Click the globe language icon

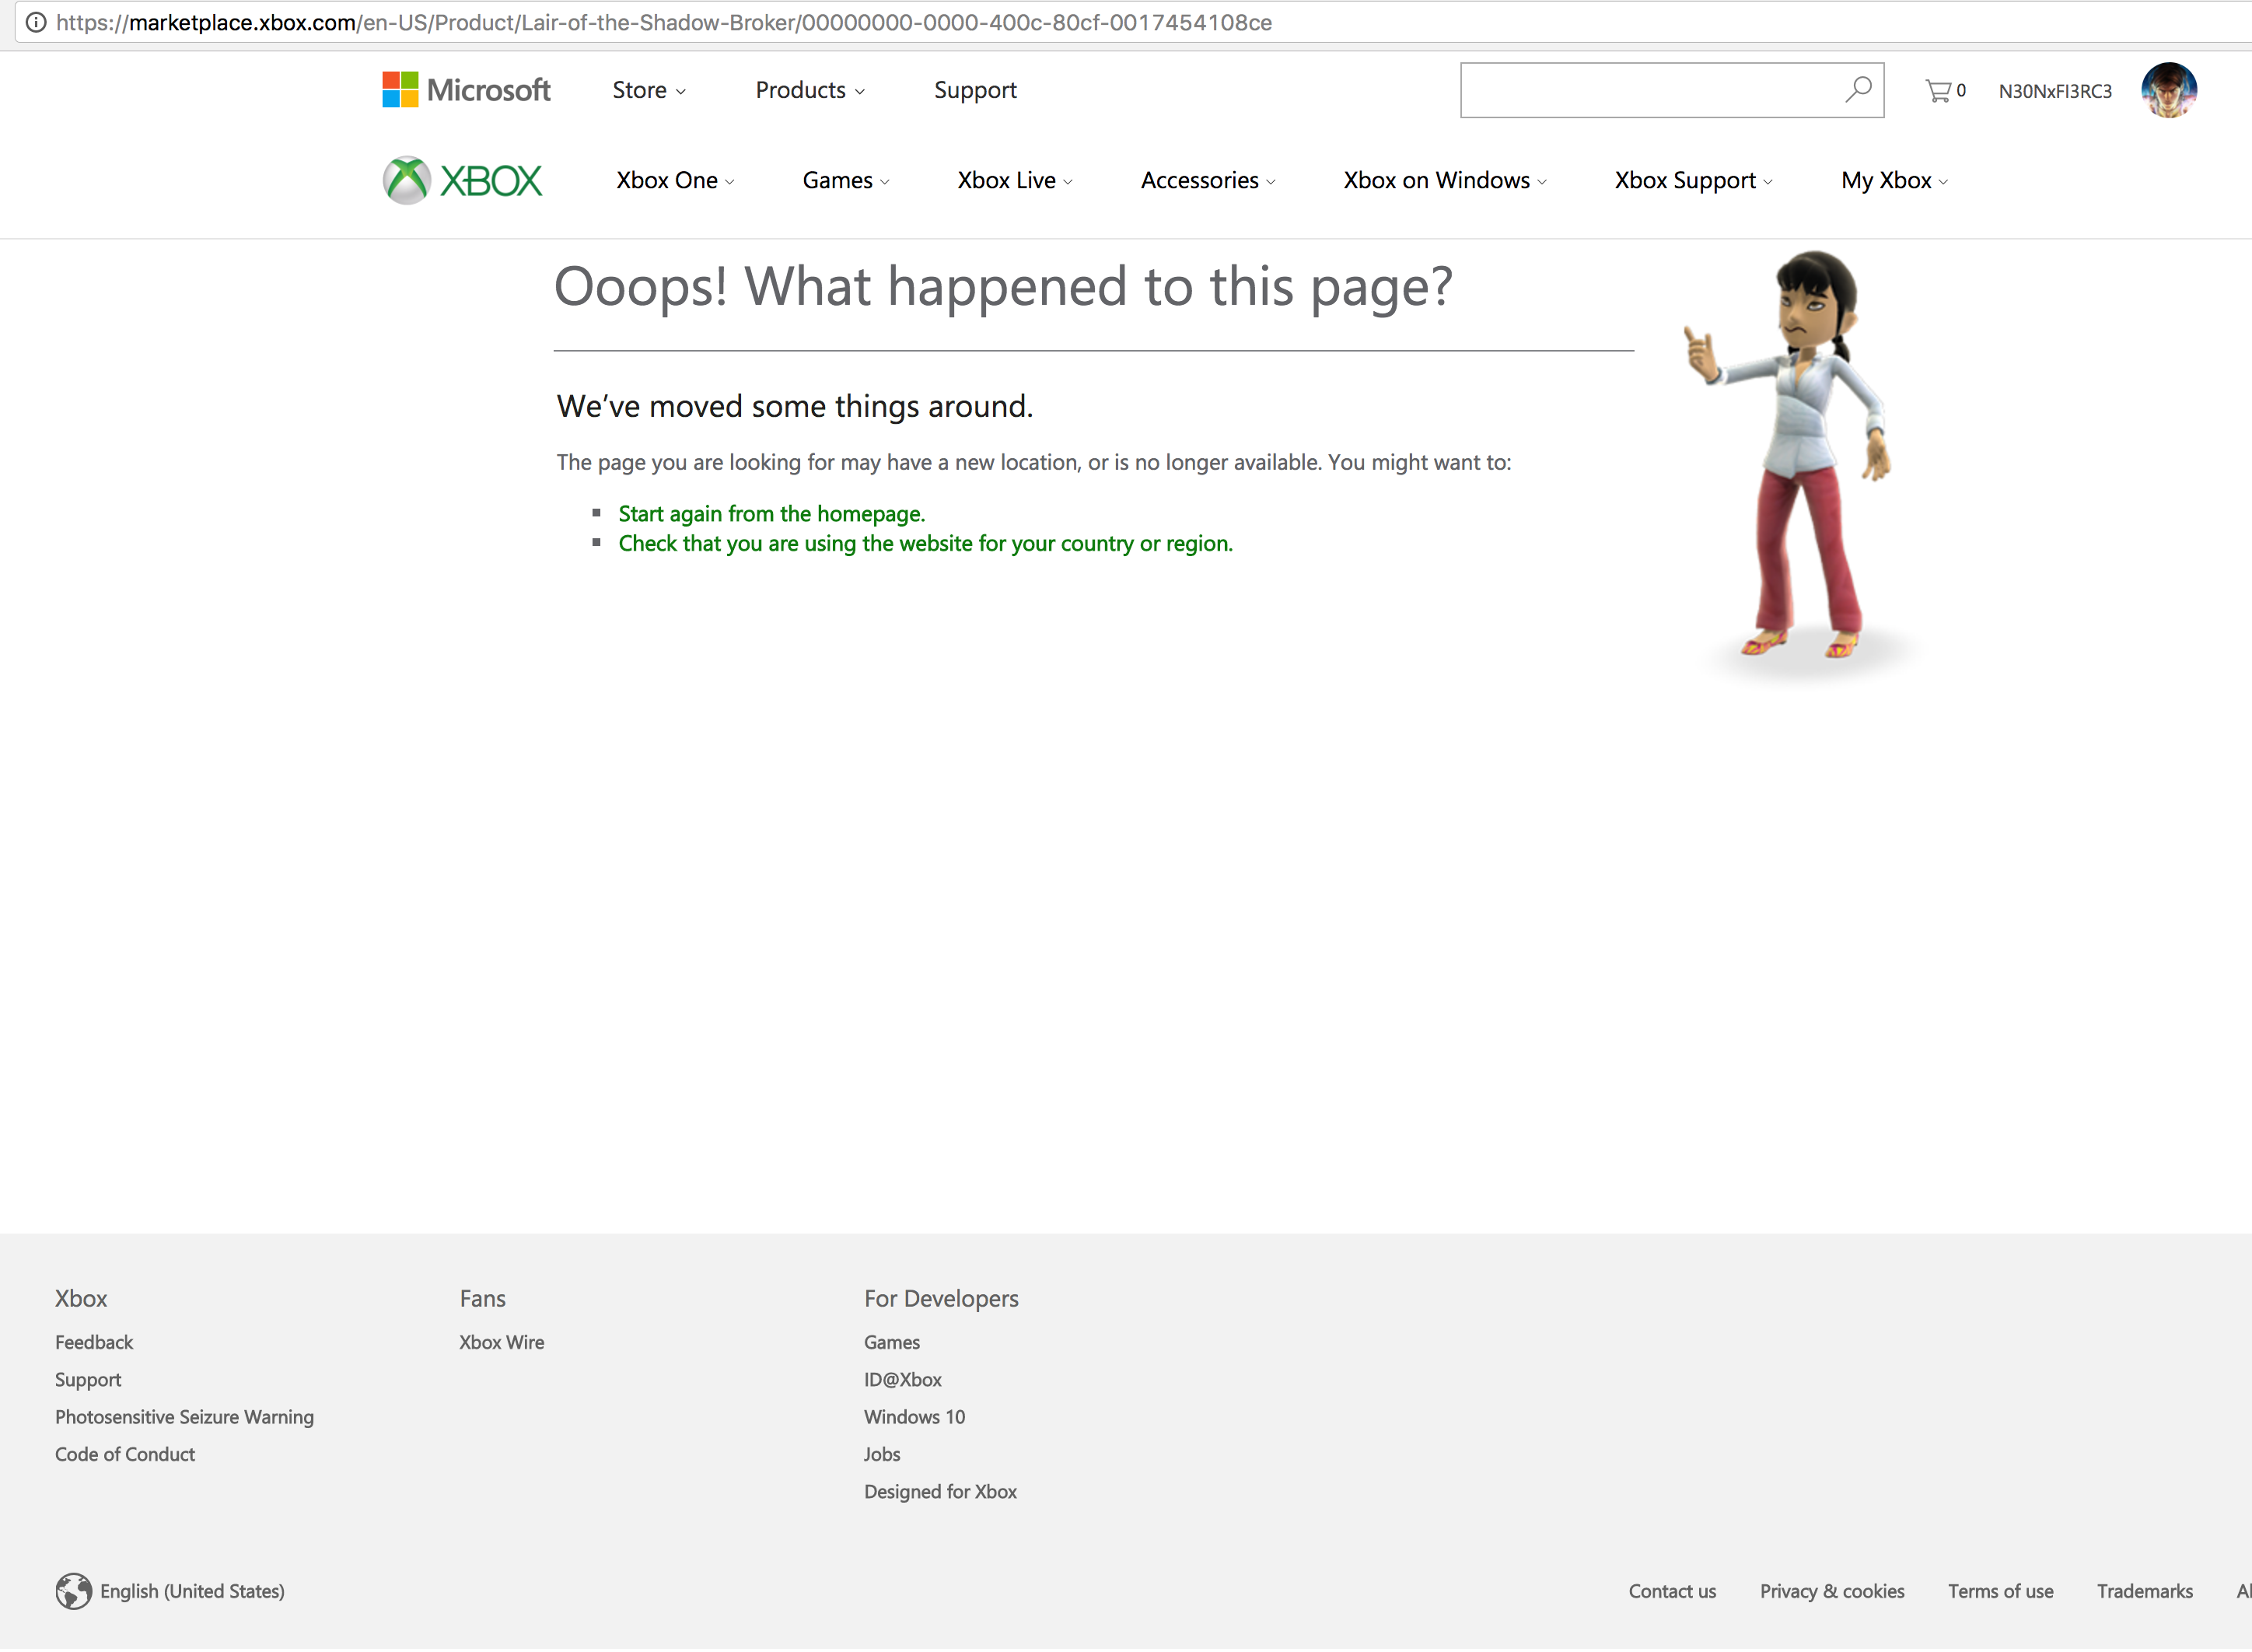(73, 1591)
